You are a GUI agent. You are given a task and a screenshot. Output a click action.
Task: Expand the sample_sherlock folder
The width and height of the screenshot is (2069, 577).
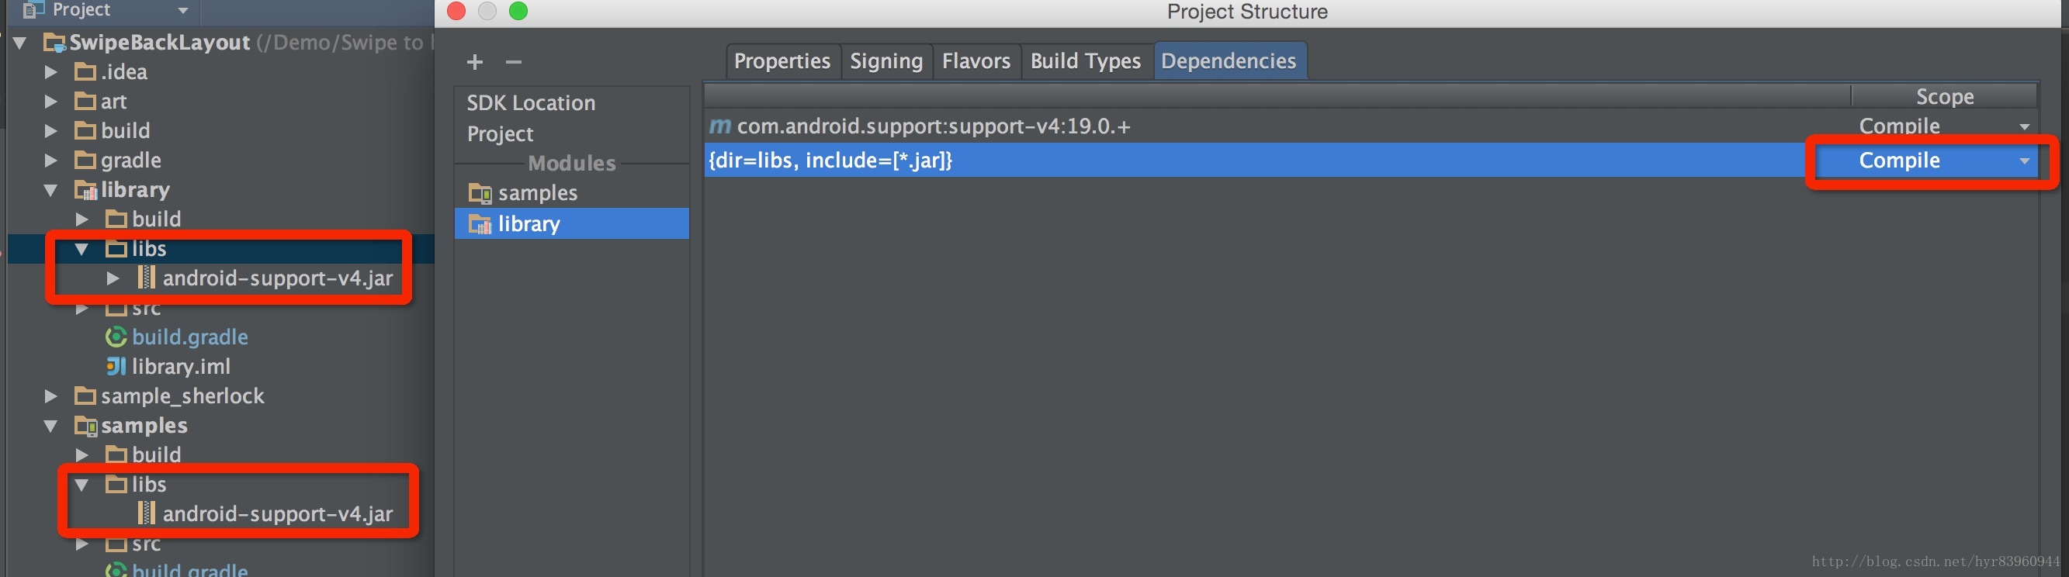[x=50, y=396]
